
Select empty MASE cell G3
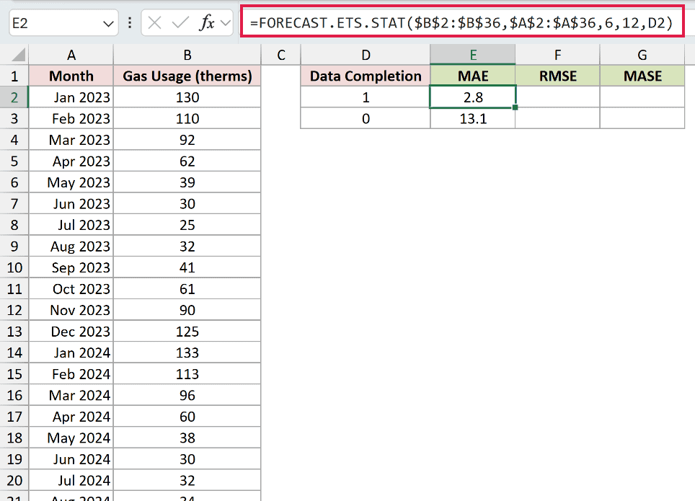[x=642, y=118]
